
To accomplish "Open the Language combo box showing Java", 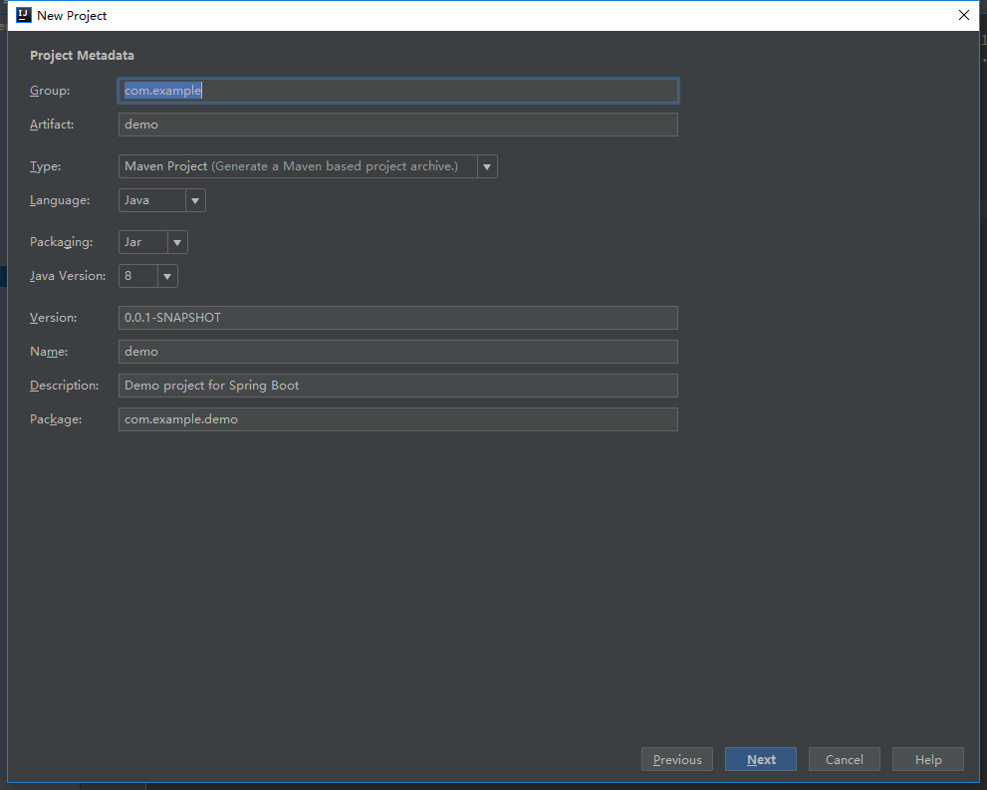I will coord(161,200).
